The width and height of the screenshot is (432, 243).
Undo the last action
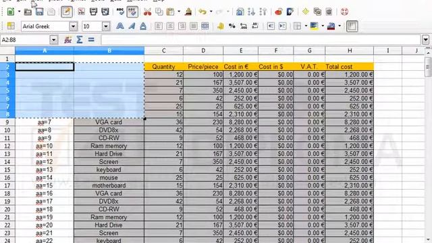pos(202,12)
